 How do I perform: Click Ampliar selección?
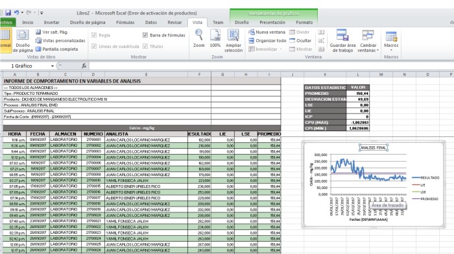tap(233, 40)
